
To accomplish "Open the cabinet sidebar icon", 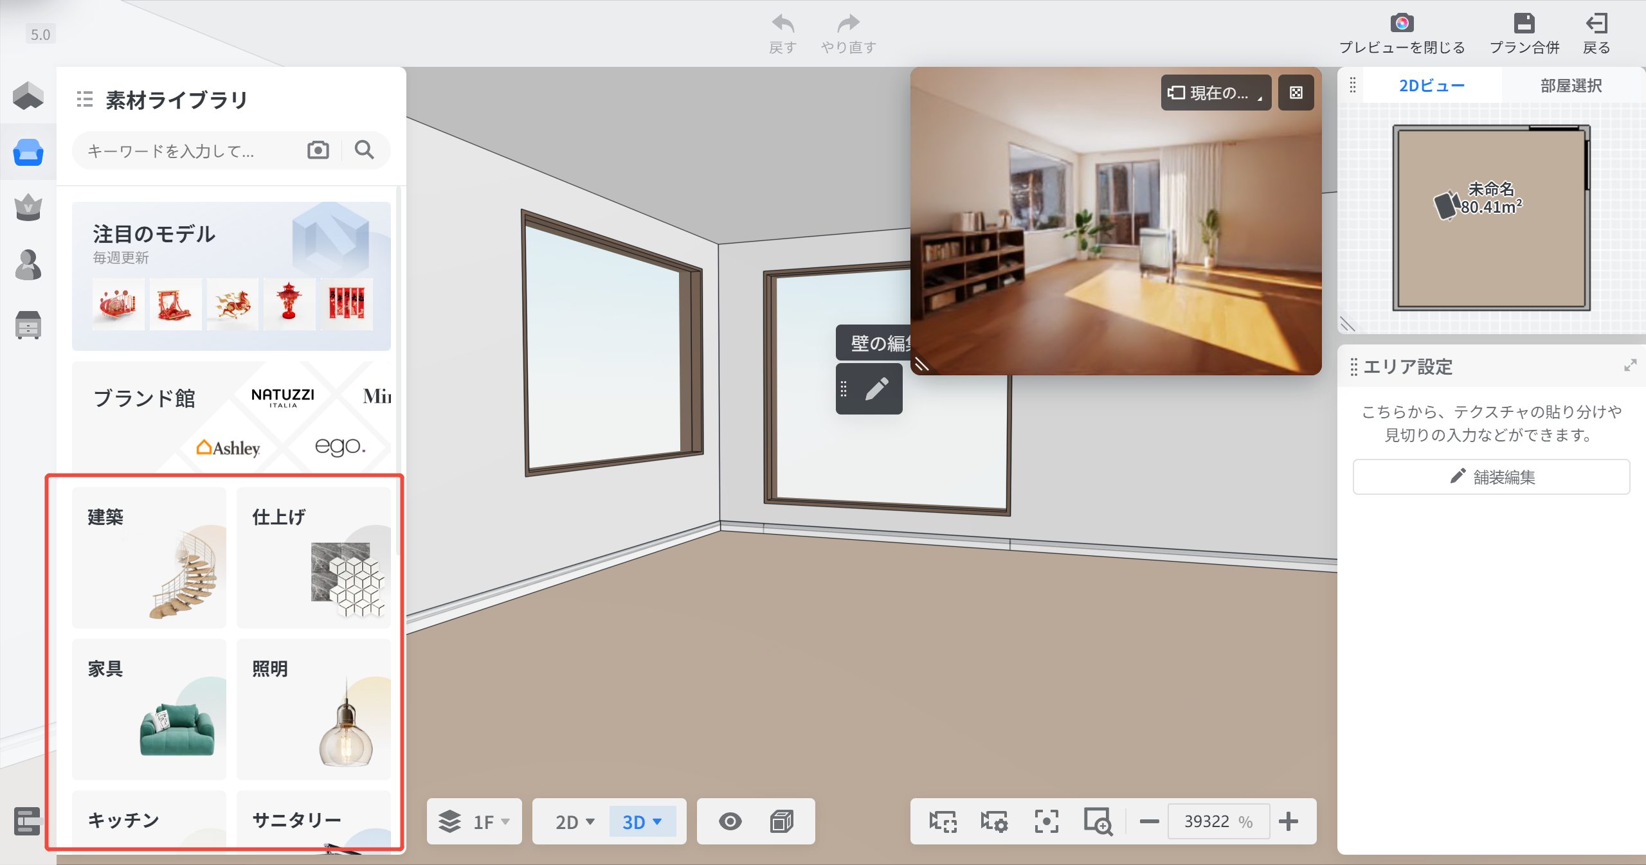I will click(x=28, y=325).
